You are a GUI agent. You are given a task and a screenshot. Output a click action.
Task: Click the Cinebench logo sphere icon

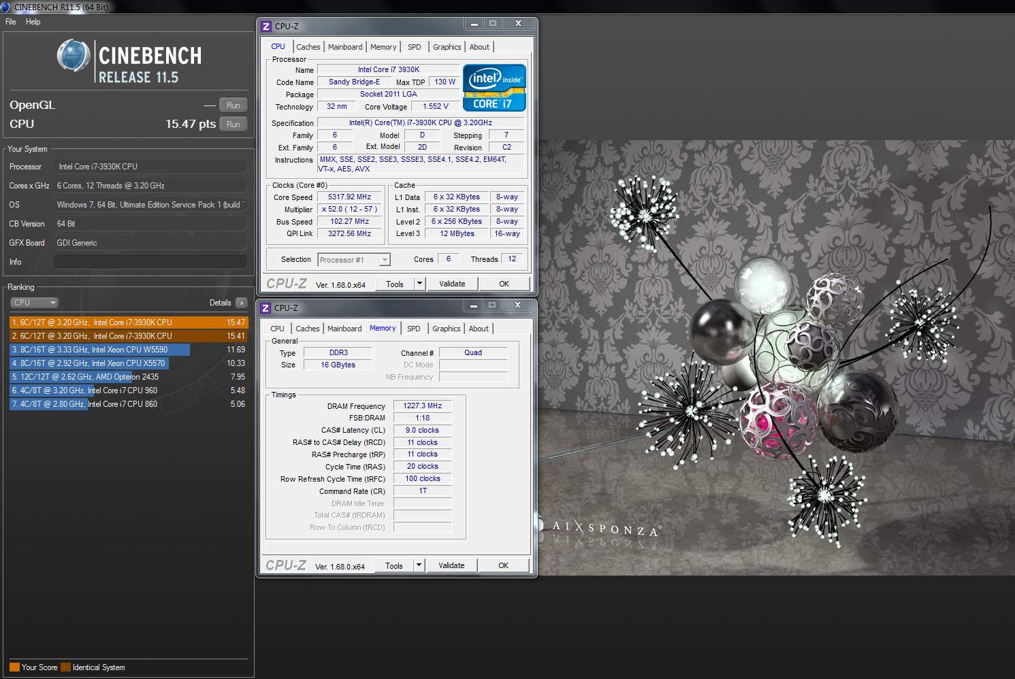pyautogui.click(x=74, y=56)
